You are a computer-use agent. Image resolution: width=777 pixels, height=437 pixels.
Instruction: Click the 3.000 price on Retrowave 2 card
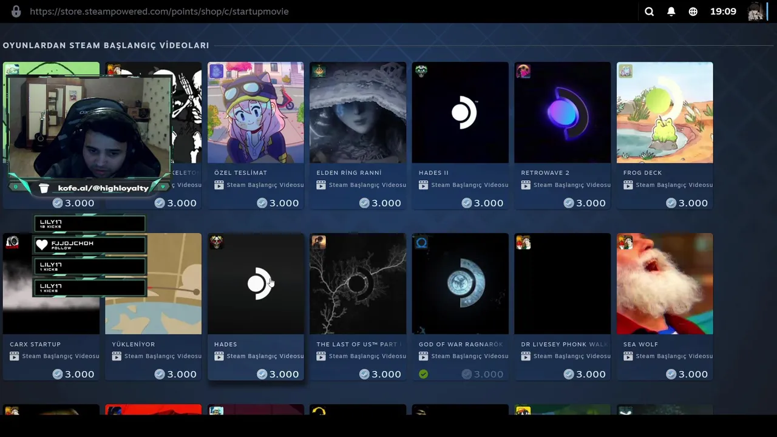tap(591, 203)
